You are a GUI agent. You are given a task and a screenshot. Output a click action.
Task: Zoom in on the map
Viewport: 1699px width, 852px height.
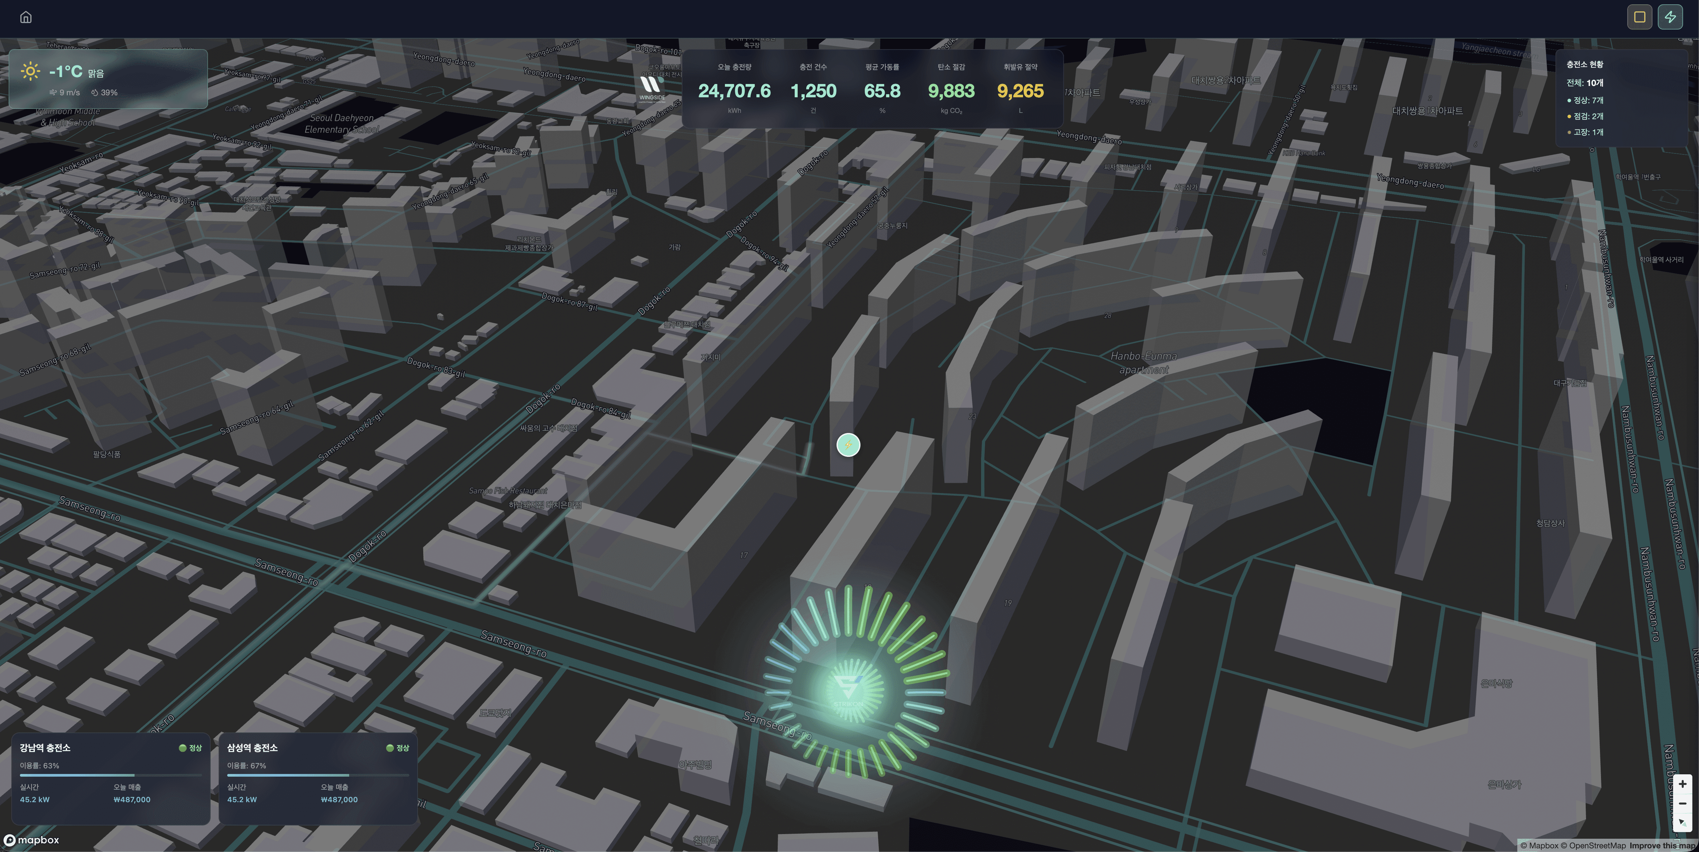(x=1682, y=784)
